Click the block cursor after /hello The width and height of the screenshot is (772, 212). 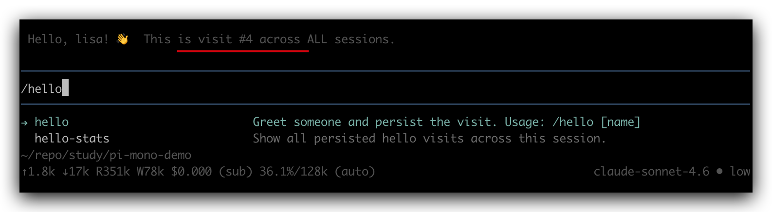65,88
